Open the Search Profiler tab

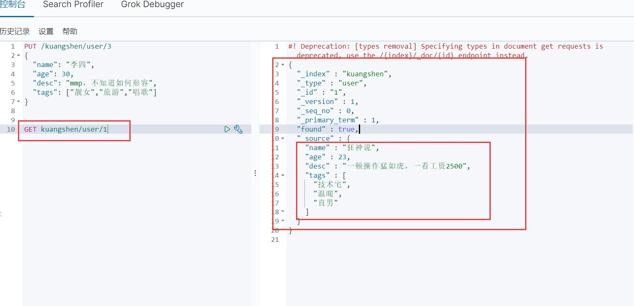tap(73, 5)
